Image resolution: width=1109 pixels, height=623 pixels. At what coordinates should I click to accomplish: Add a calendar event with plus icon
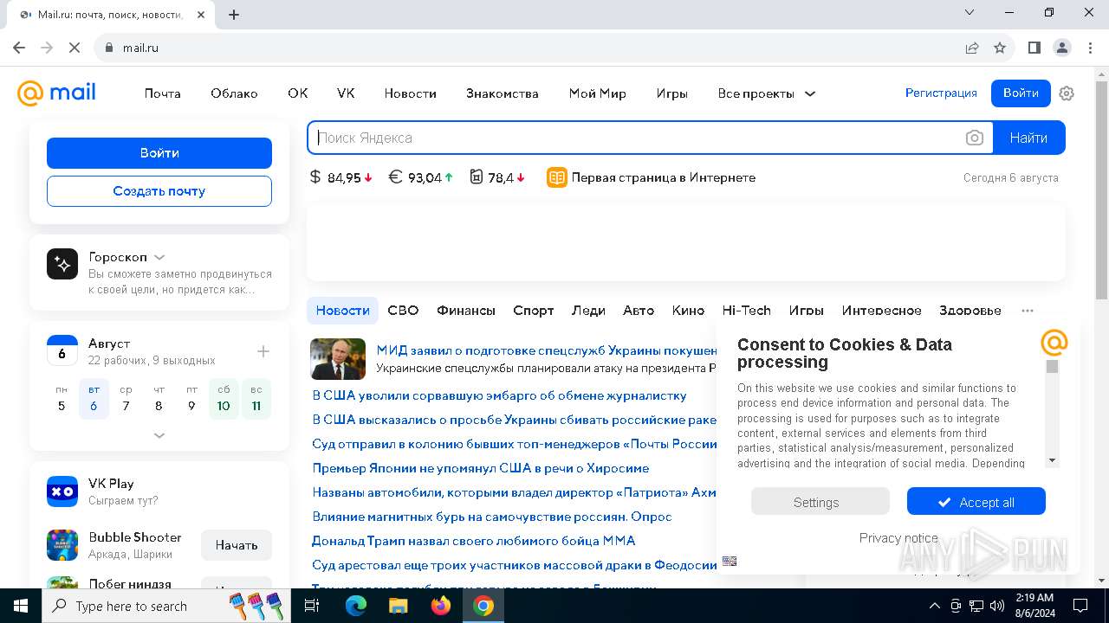pyautogui.click(x=263, y=351)
